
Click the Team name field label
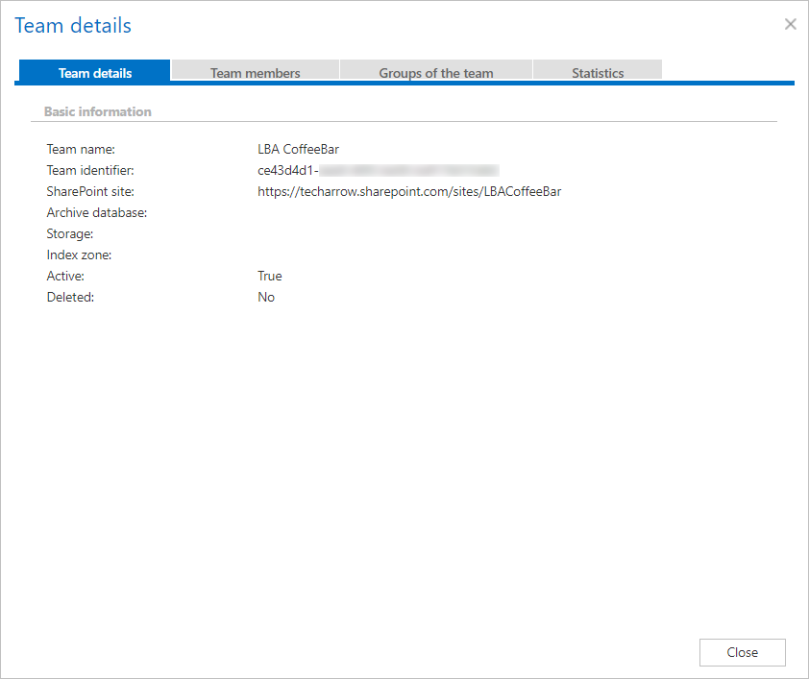[x=81, y=149]
